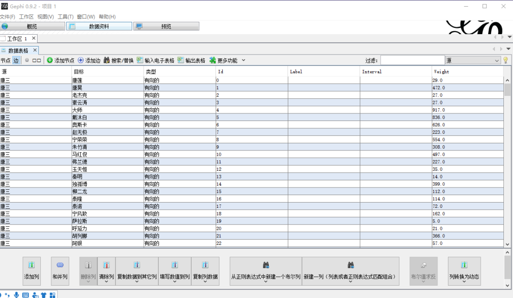
Task: Click 清除列 clear column button
Action: [106, 271]
